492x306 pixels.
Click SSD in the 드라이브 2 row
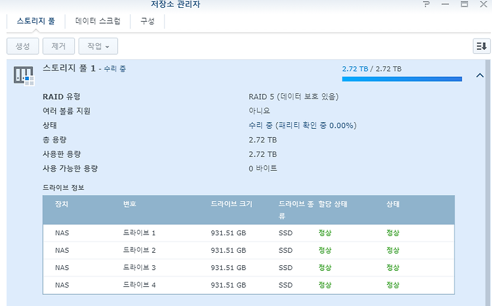click(x=285, y=250)
